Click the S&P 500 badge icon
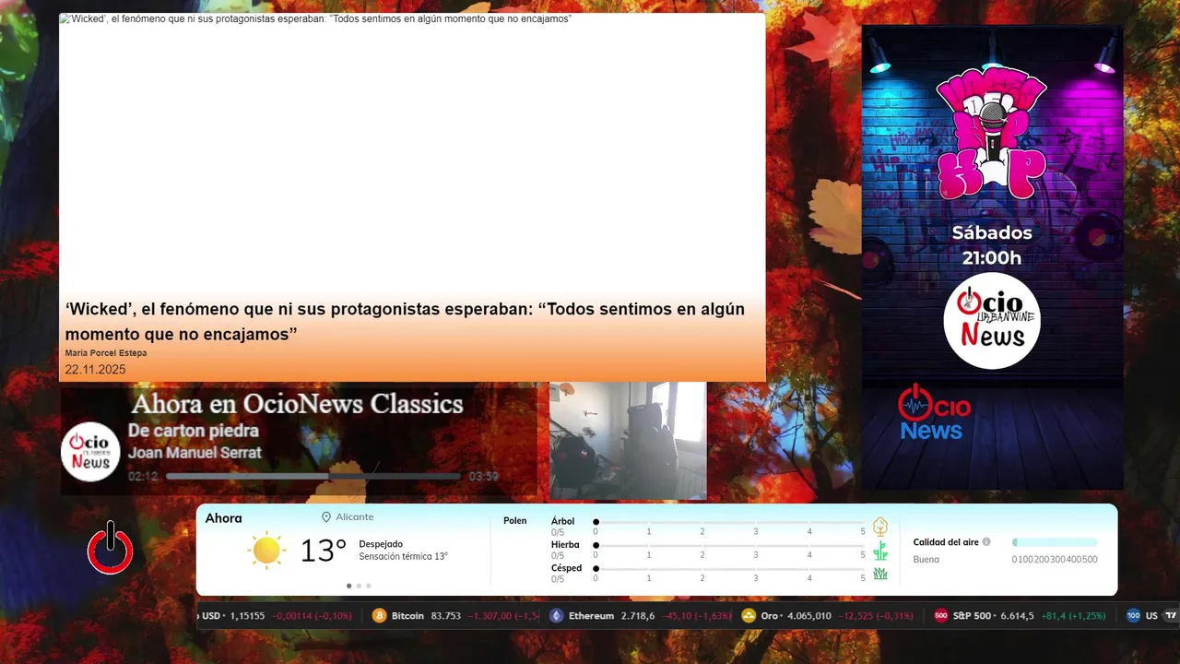The height and width of the screenshot is (664, 1180). pos(940,616)
